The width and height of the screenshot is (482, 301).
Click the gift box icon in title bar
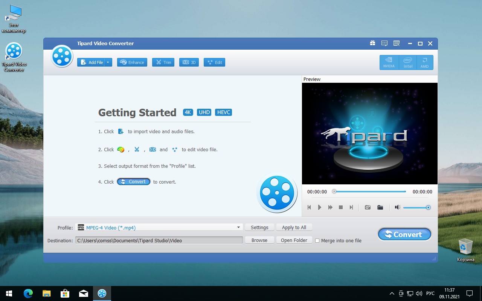[x=372, y=43]
